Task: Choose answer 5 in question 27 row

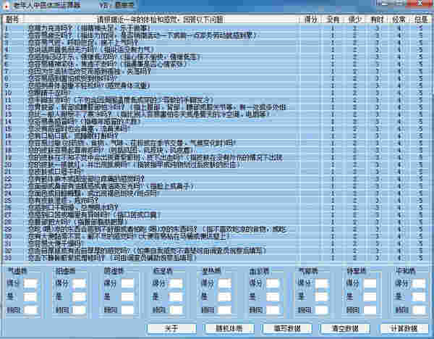Action: [421, 214]
